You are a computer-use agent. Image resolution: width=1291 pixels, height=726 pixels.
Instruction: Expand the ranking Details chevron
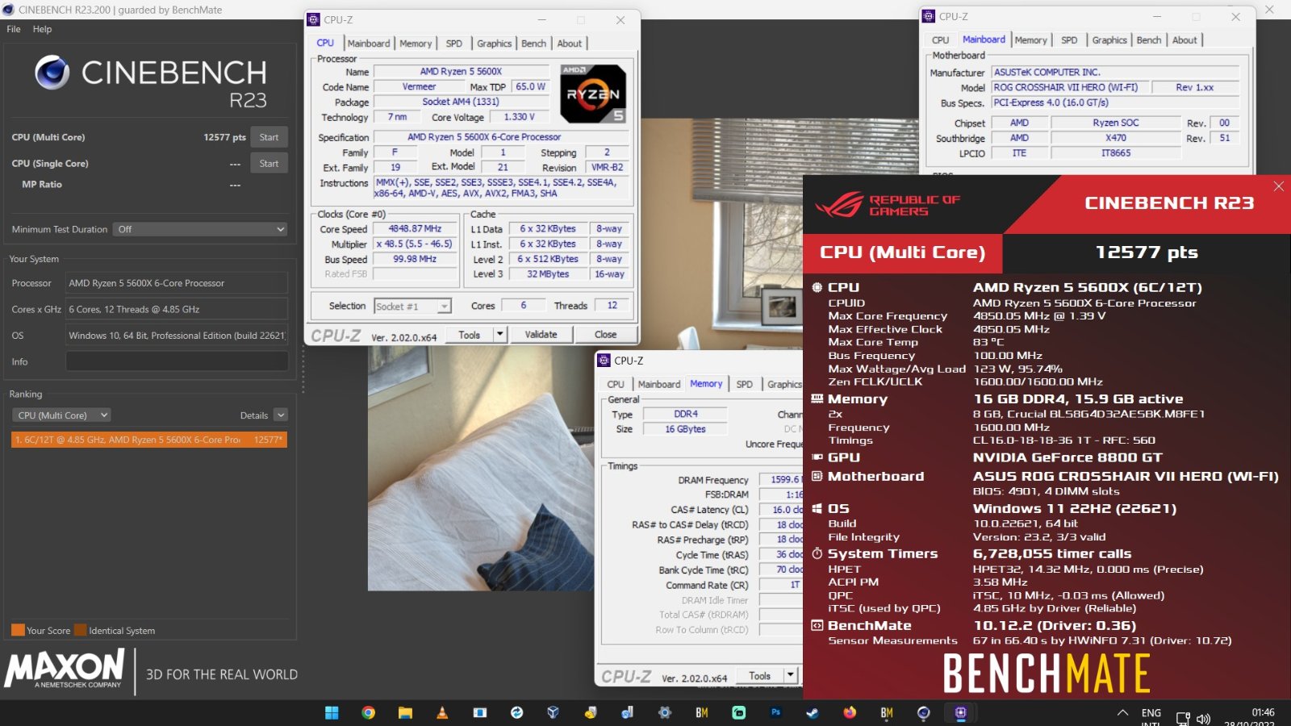click(x=281, y=415)
